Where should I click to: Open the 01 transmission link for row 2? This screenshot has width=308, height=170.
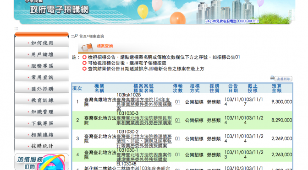point(177,120)
